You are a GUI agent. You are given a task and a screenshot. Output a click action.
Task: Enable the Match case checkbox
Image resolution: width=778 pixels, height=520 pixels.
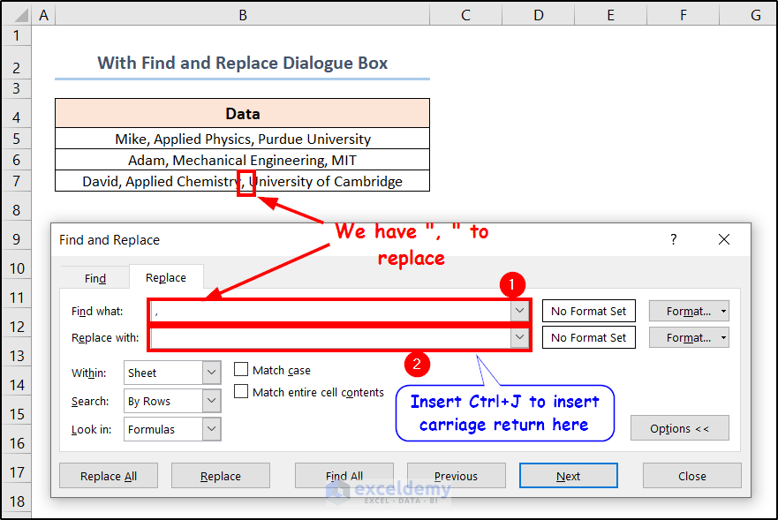click(240, 370)
